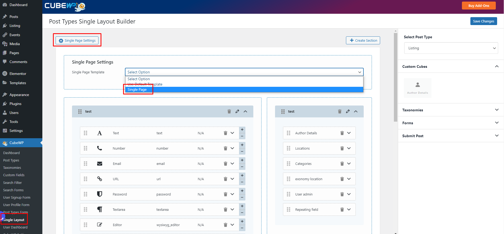Remove the Repeating field row

[x=342, y=209]
